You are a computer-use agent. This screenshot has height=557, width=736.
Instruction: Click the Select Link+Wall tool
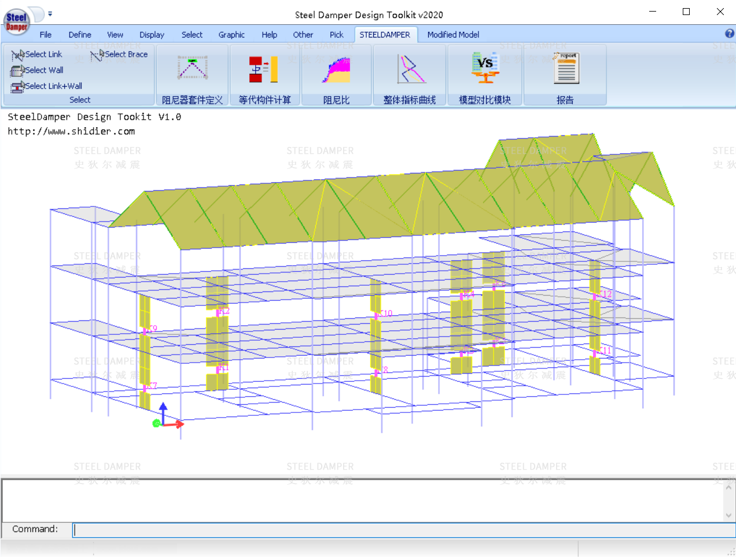(46, 86)
